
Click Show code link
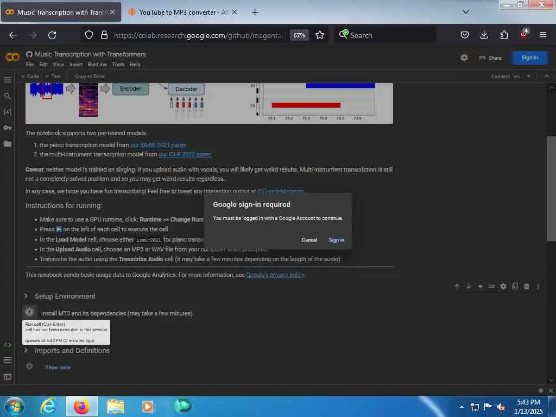point(58,368)
